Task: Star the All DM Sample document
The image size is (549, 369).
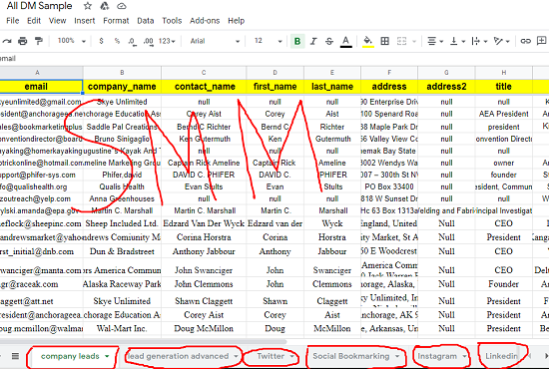Action: 88,6
